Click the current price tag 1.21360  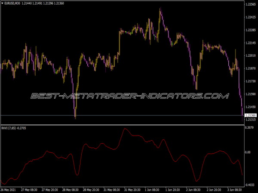click(x=250, y=115)
